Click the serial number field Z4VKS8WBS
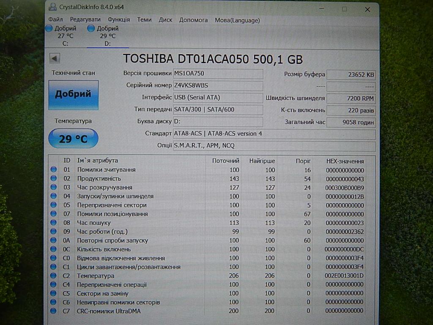 tap(218, 85)
